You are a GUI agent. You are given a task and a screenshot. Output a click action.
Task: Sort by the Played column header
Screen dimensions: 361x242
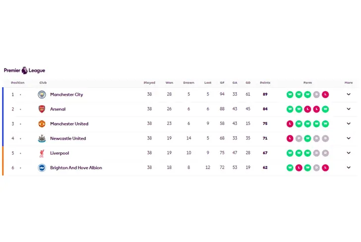149,83
